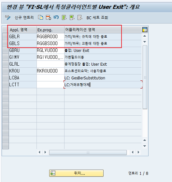The height and width of the screenshot is (182, 172).
Task: Click the empty Ex.prog. field for LCBA
Action: [50, 78]
